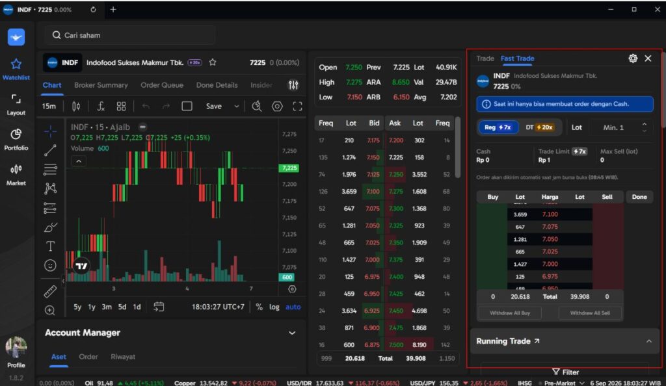Hide the INDF series legend toggle
Screen dimensions: 666x386
tap(142, 127)
